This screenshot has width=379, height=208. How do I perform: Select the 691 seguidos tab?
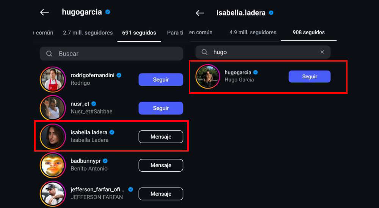point(139,33)
